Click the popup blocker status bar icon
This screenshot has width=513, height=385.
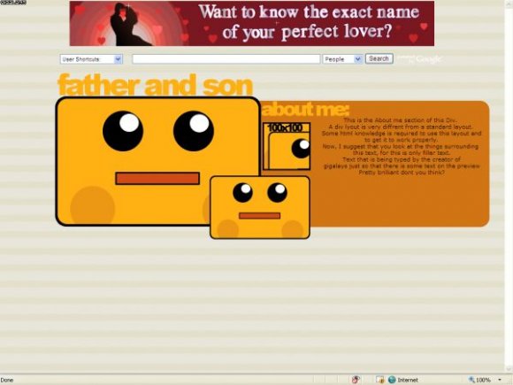coord(356,380)
